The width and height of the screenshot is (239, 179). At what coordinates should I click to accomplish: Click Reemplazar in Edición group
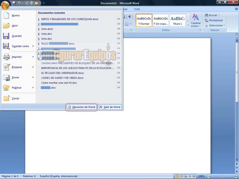[x=214, y=20]
